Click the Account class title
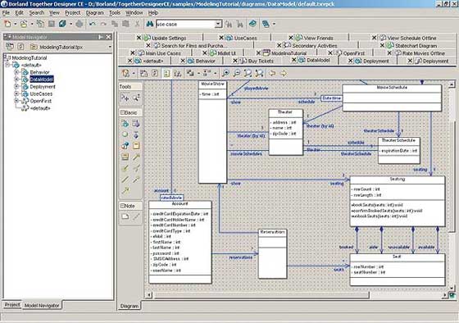Screen dimensions: 459x323 pyautogui.click(x=180, y=204)
